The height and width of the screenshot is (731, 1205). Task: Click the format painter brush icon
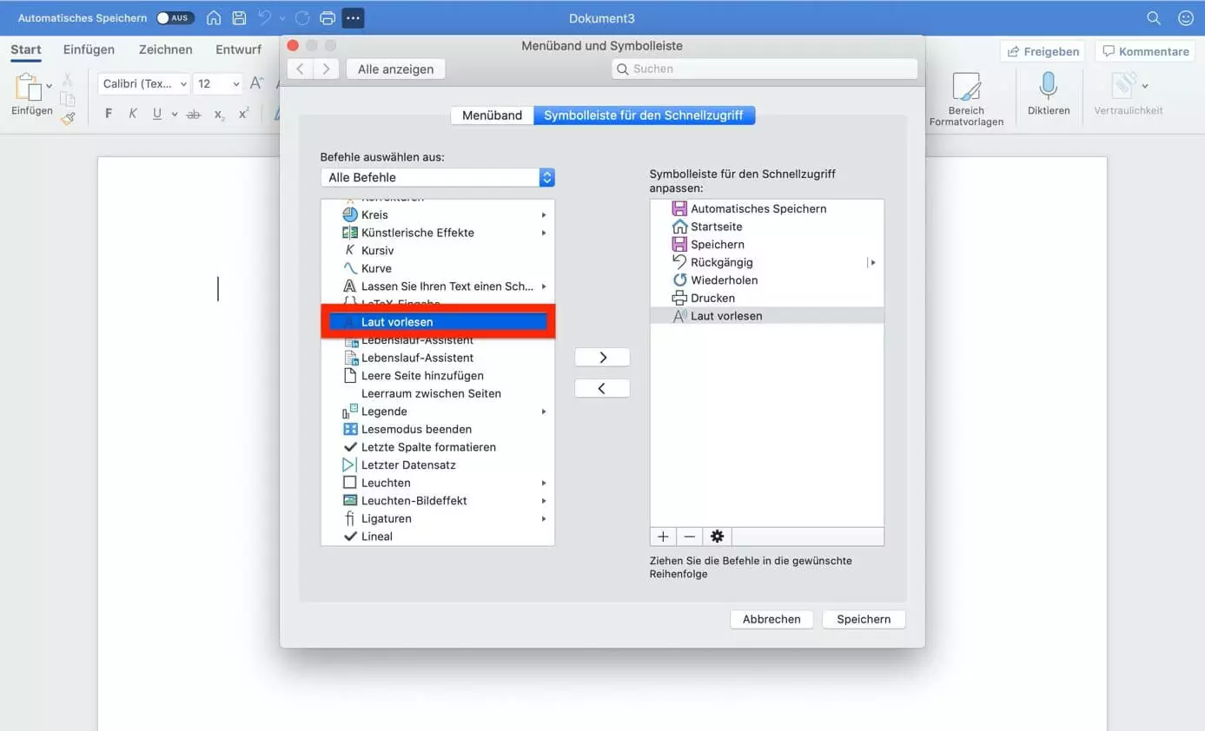click(68, 119)
